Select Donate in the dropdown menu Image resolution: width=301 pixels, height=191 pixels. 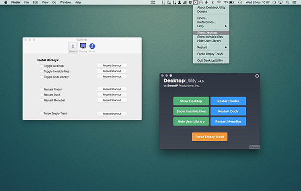click(211, 12)
